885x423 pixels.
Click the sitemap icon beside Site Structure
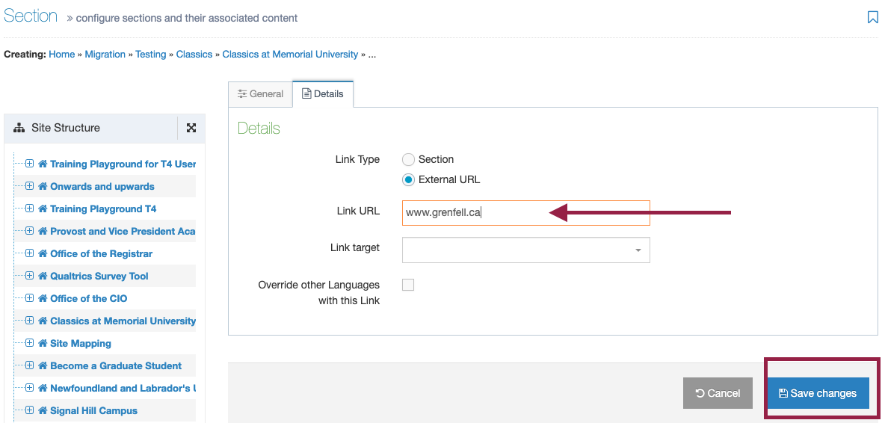19,128
